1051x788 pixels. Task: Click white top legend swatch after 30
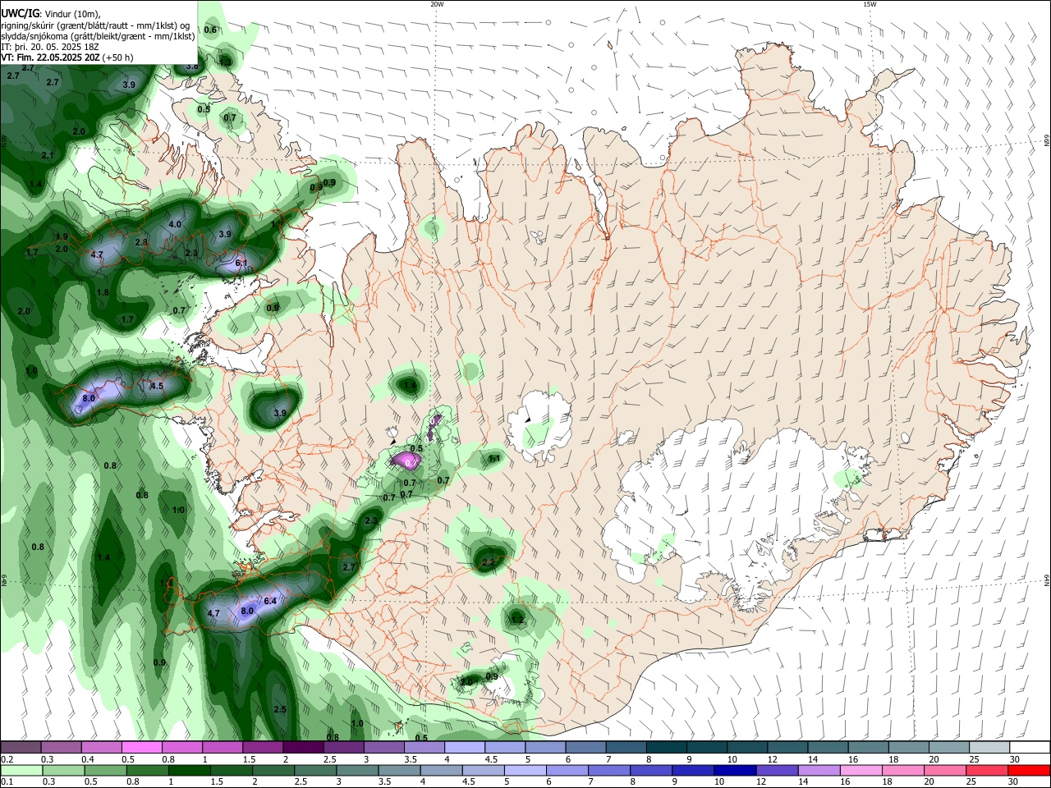[x=1029, y=748]
